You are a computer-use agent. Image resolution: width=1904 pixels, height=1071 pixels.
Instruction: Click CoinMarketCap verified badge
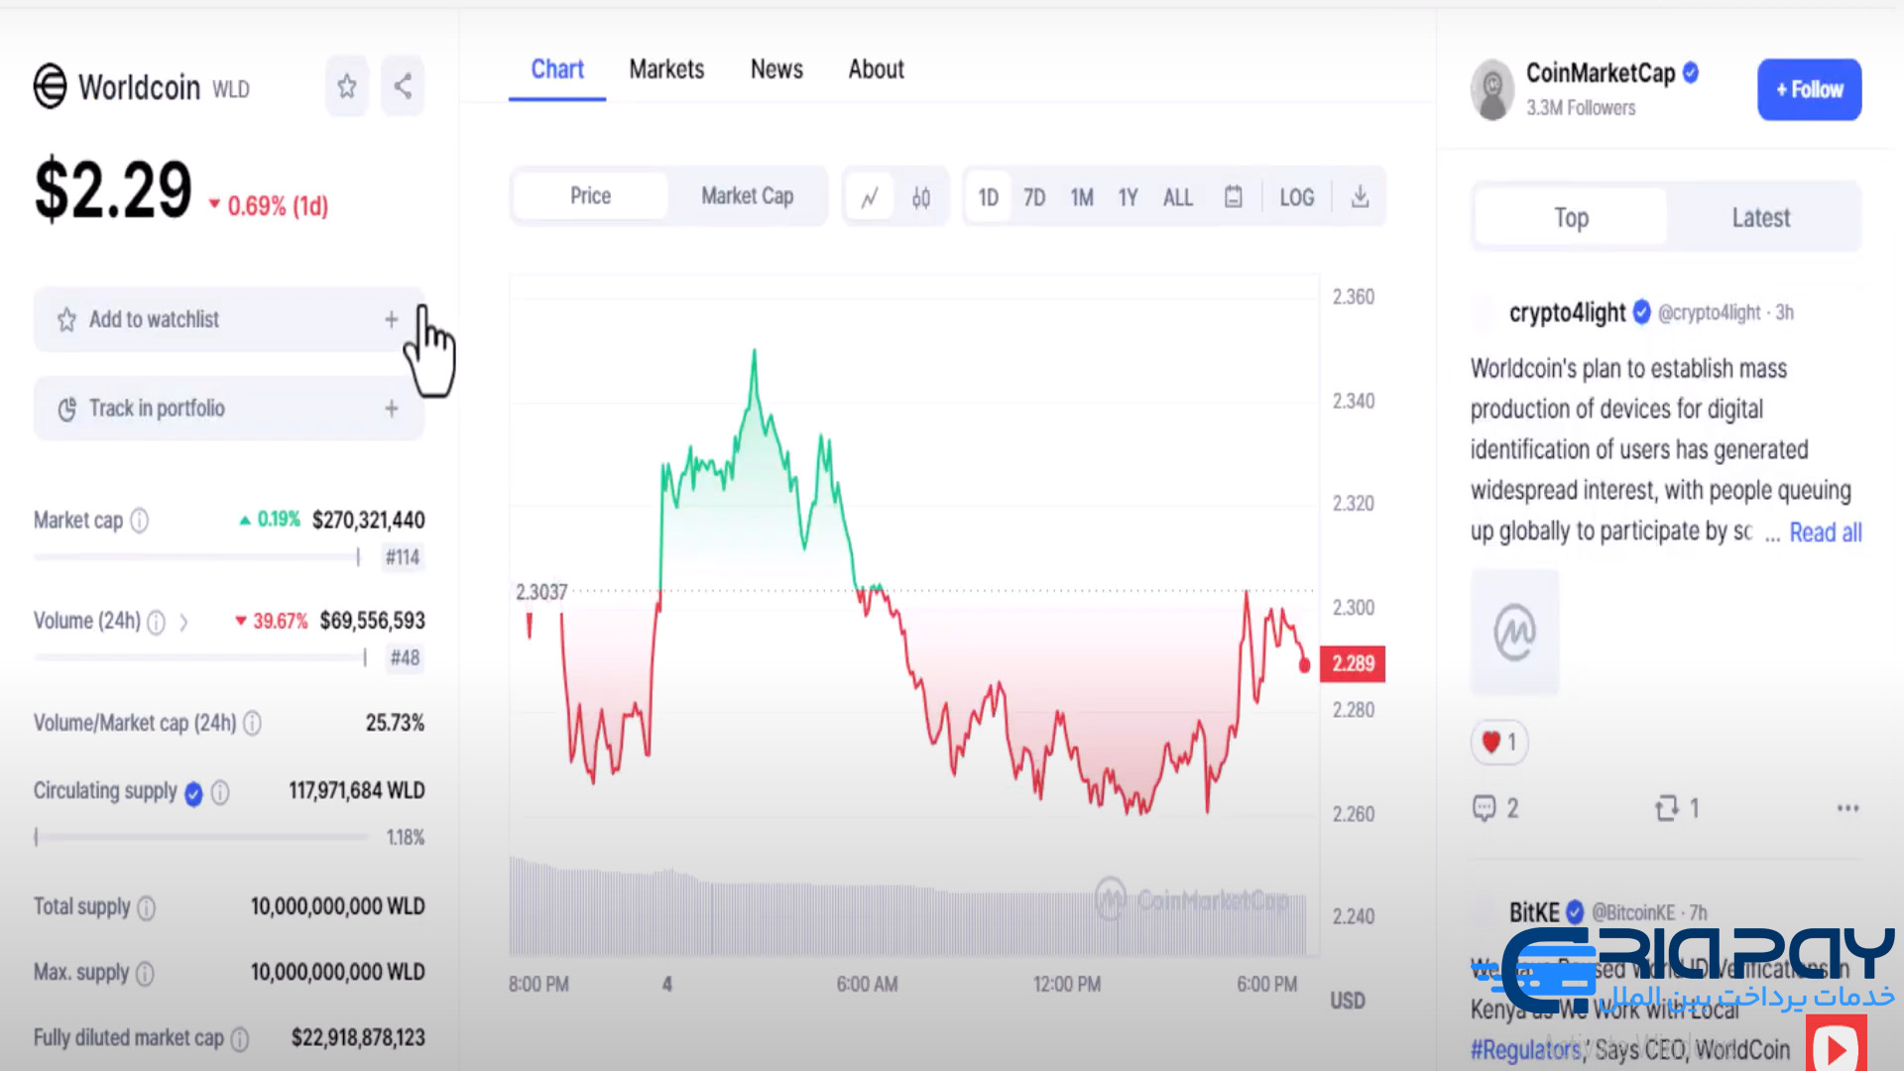click(1691, 72)
